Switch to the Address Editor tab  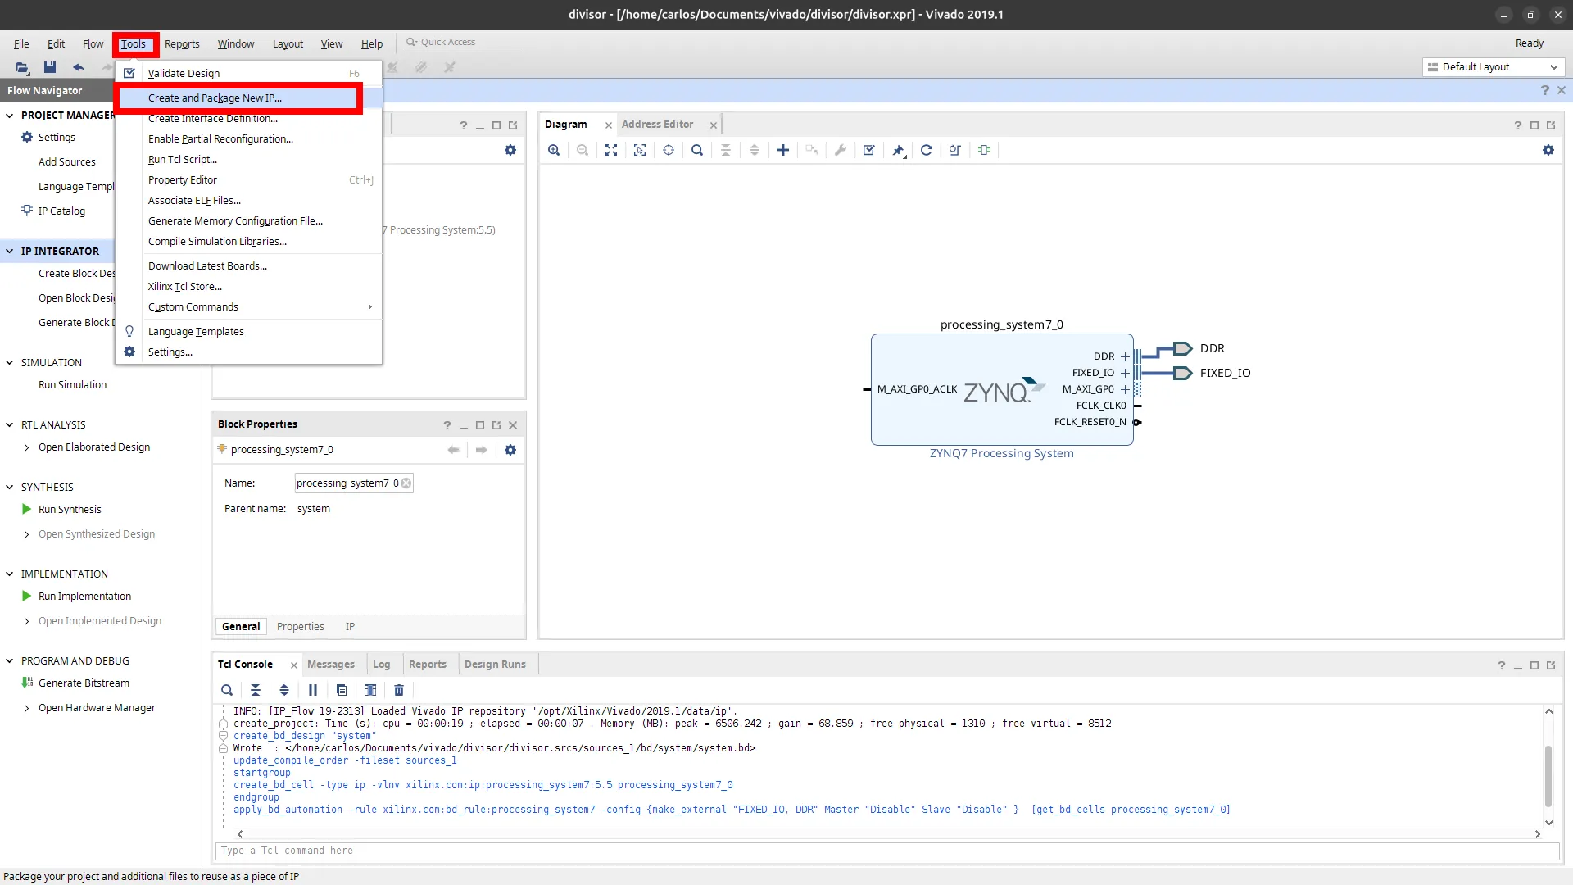pos(658,125)
